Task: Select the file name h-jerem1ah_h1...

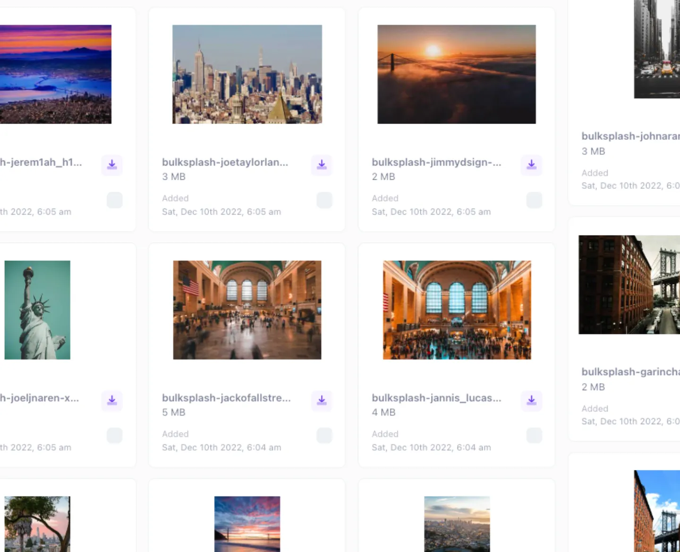Action: click(41, 162)
